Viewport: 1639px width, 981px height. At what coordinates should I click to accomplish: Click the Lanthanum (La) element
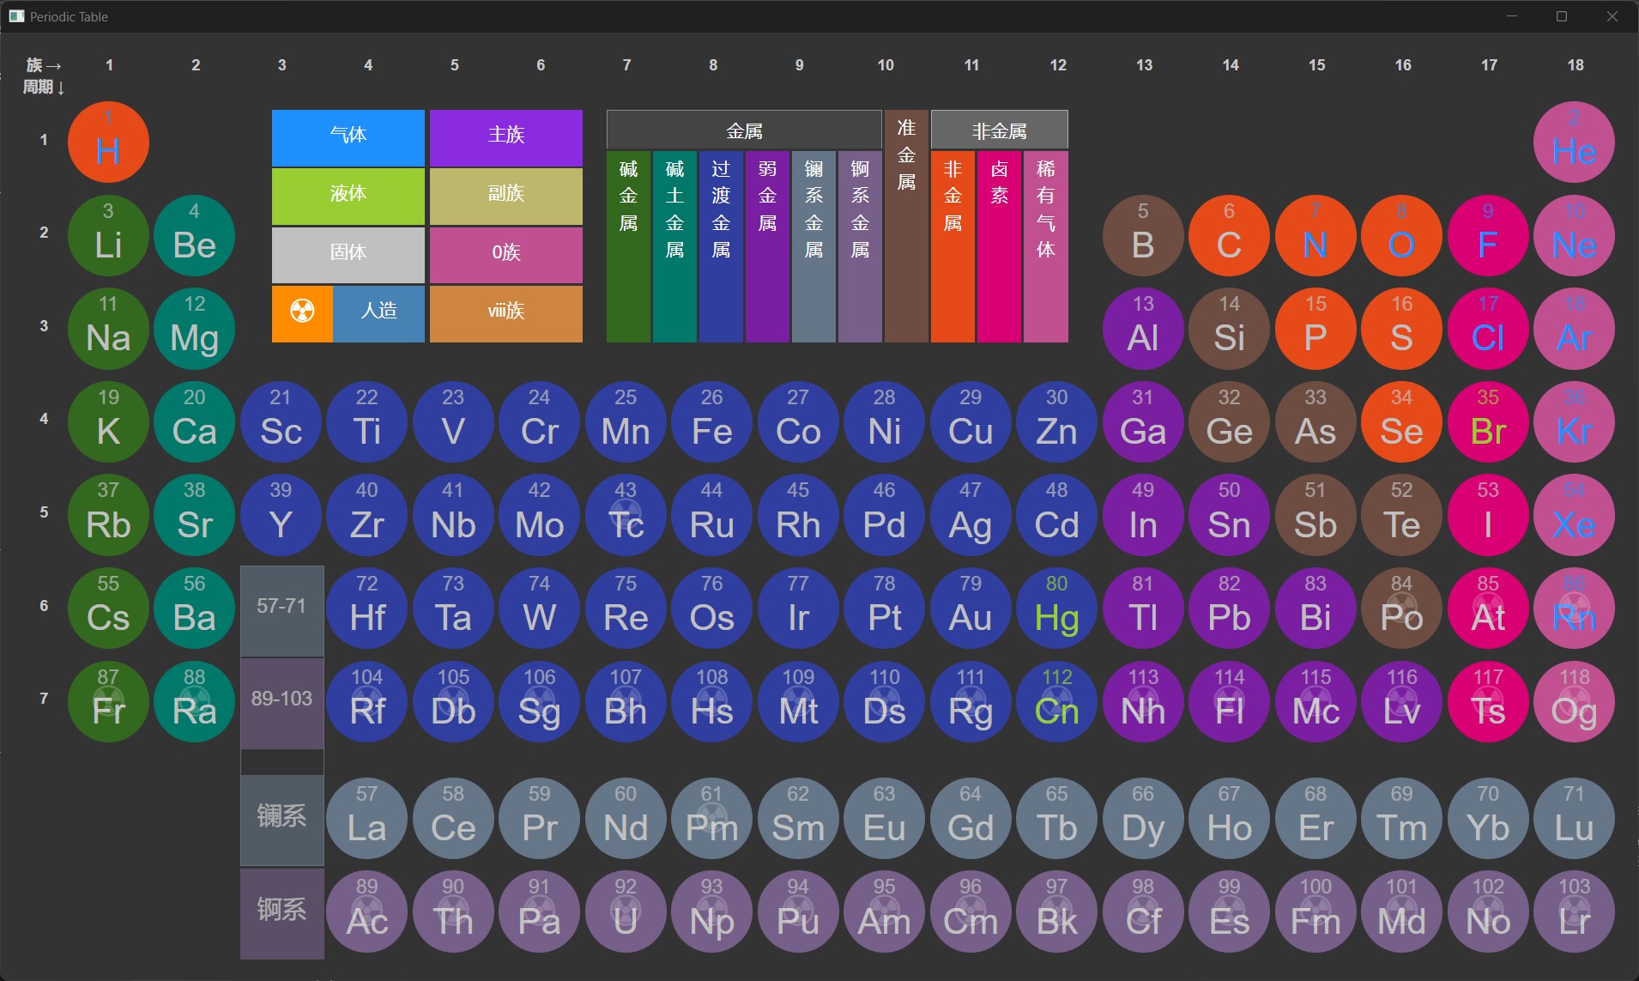366,819
